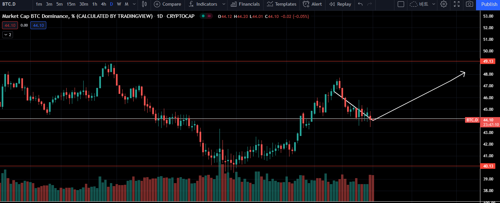Select the M monthly timeframe

click(127, 4)
